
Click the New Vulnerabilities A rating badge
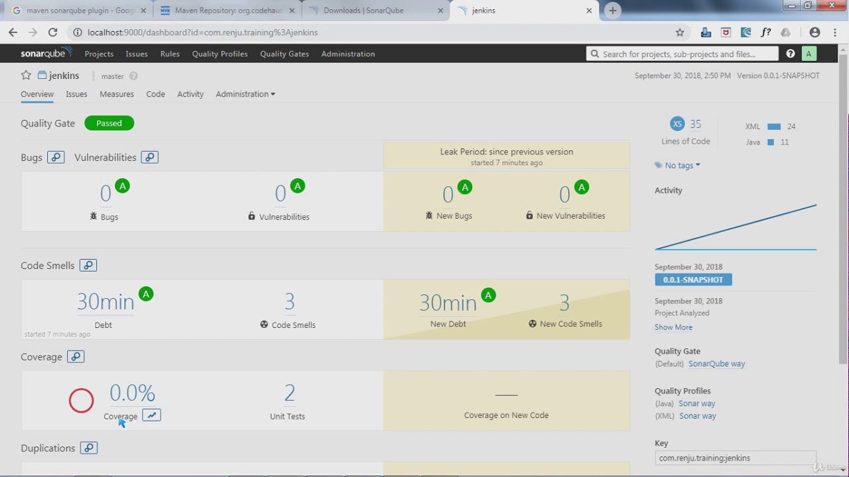(x=582, y=187)
